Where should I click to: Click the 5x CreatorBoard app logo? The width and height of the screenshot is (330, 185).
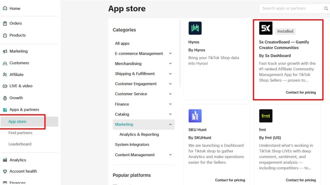[266, 28]
